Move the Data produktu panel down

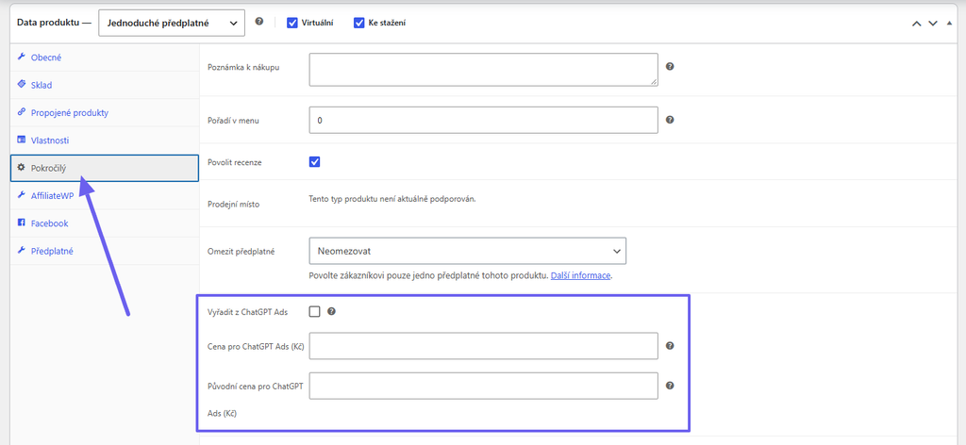933,24
